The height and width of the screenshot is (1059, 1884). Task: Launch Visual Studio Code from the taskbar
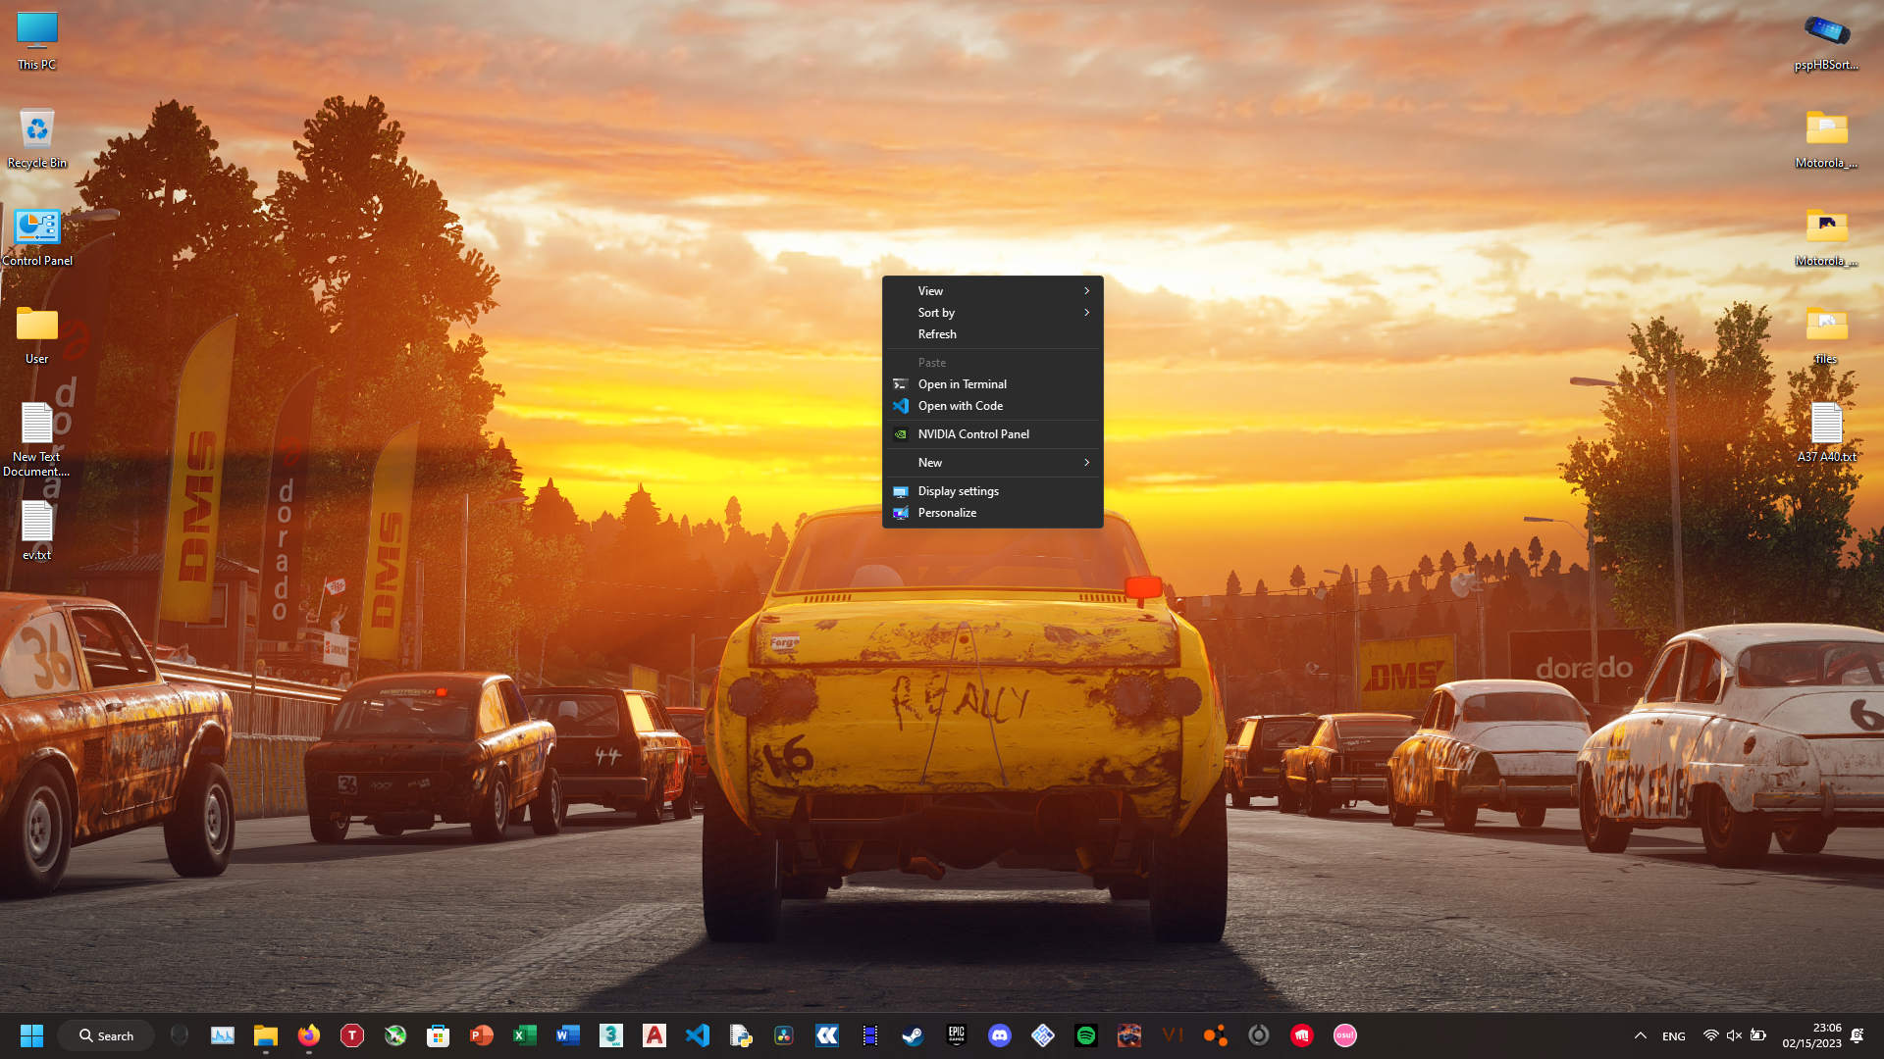tap(698, 1035)
